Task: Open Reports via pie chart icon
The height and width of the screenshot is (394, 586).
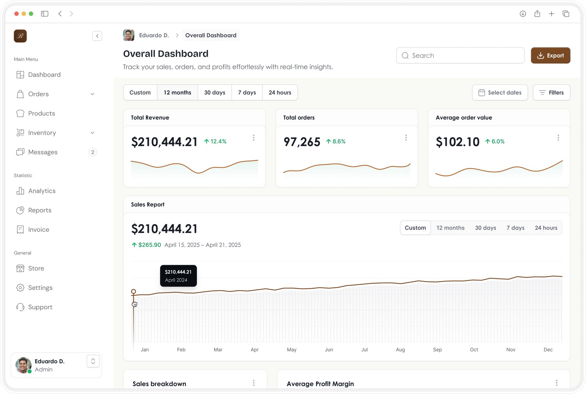Action: pos(20,210)
